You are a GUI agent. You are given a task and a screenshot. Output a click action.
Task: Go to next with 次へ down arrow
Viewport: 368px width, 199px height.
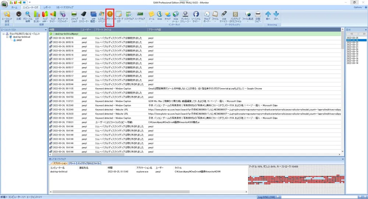(x=276, y=15)
